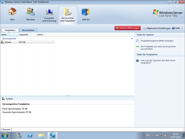Show hidden tray icons arrow
The width and height of the screenshot is (185, 139).
click(x=153, y=136)
